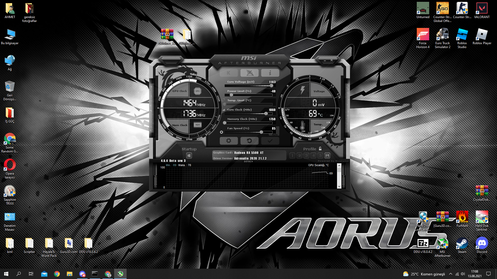
Task: Open the Windows notification center
Action: point(488,274)
